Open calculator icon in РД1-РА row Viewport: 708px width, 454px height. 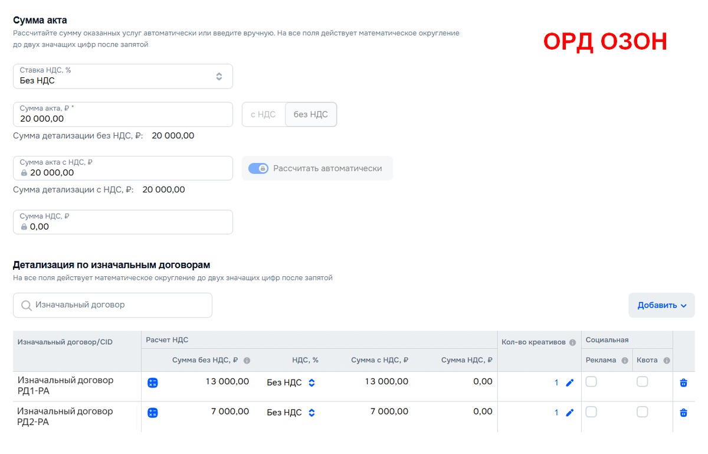point(153,383)
